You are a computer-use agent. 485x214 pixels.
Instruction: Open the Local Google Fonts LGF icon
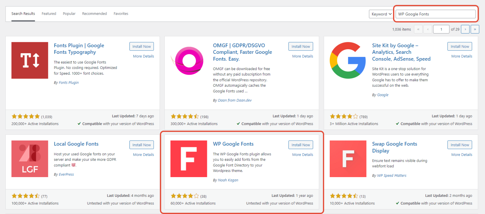[x=30, y=159]
